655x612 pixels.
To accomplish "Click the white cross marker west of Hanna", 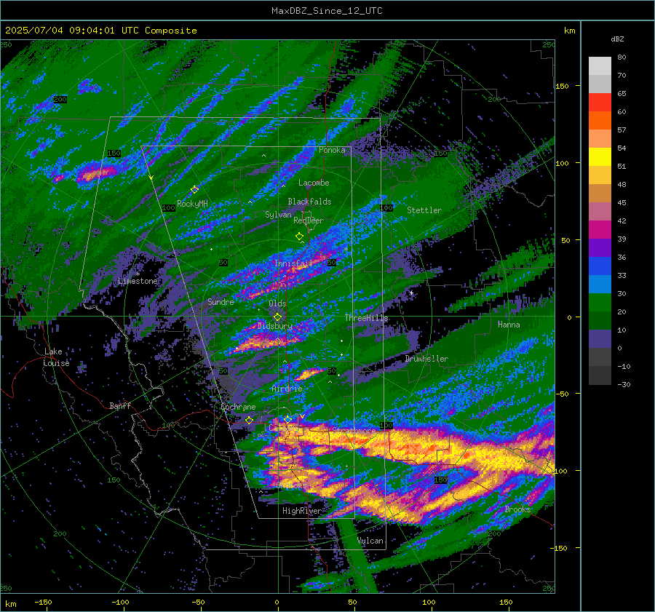I will tap(411, 293).
